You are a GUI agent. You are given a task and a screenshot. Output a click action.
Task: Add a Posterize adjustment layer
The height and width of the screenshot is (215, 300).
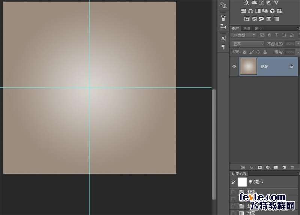coord(254,19)
